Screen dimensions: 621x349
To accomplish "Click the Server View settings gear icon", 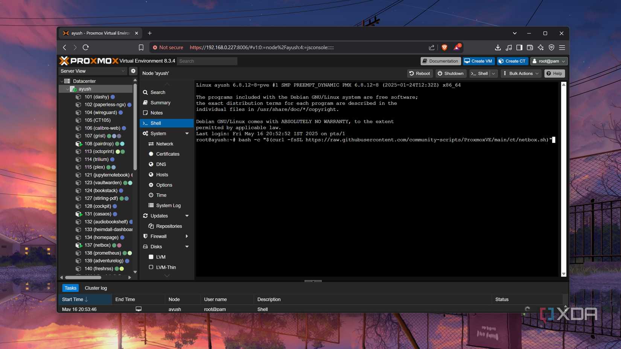I will pyautogui.click(x=133, y=71).
